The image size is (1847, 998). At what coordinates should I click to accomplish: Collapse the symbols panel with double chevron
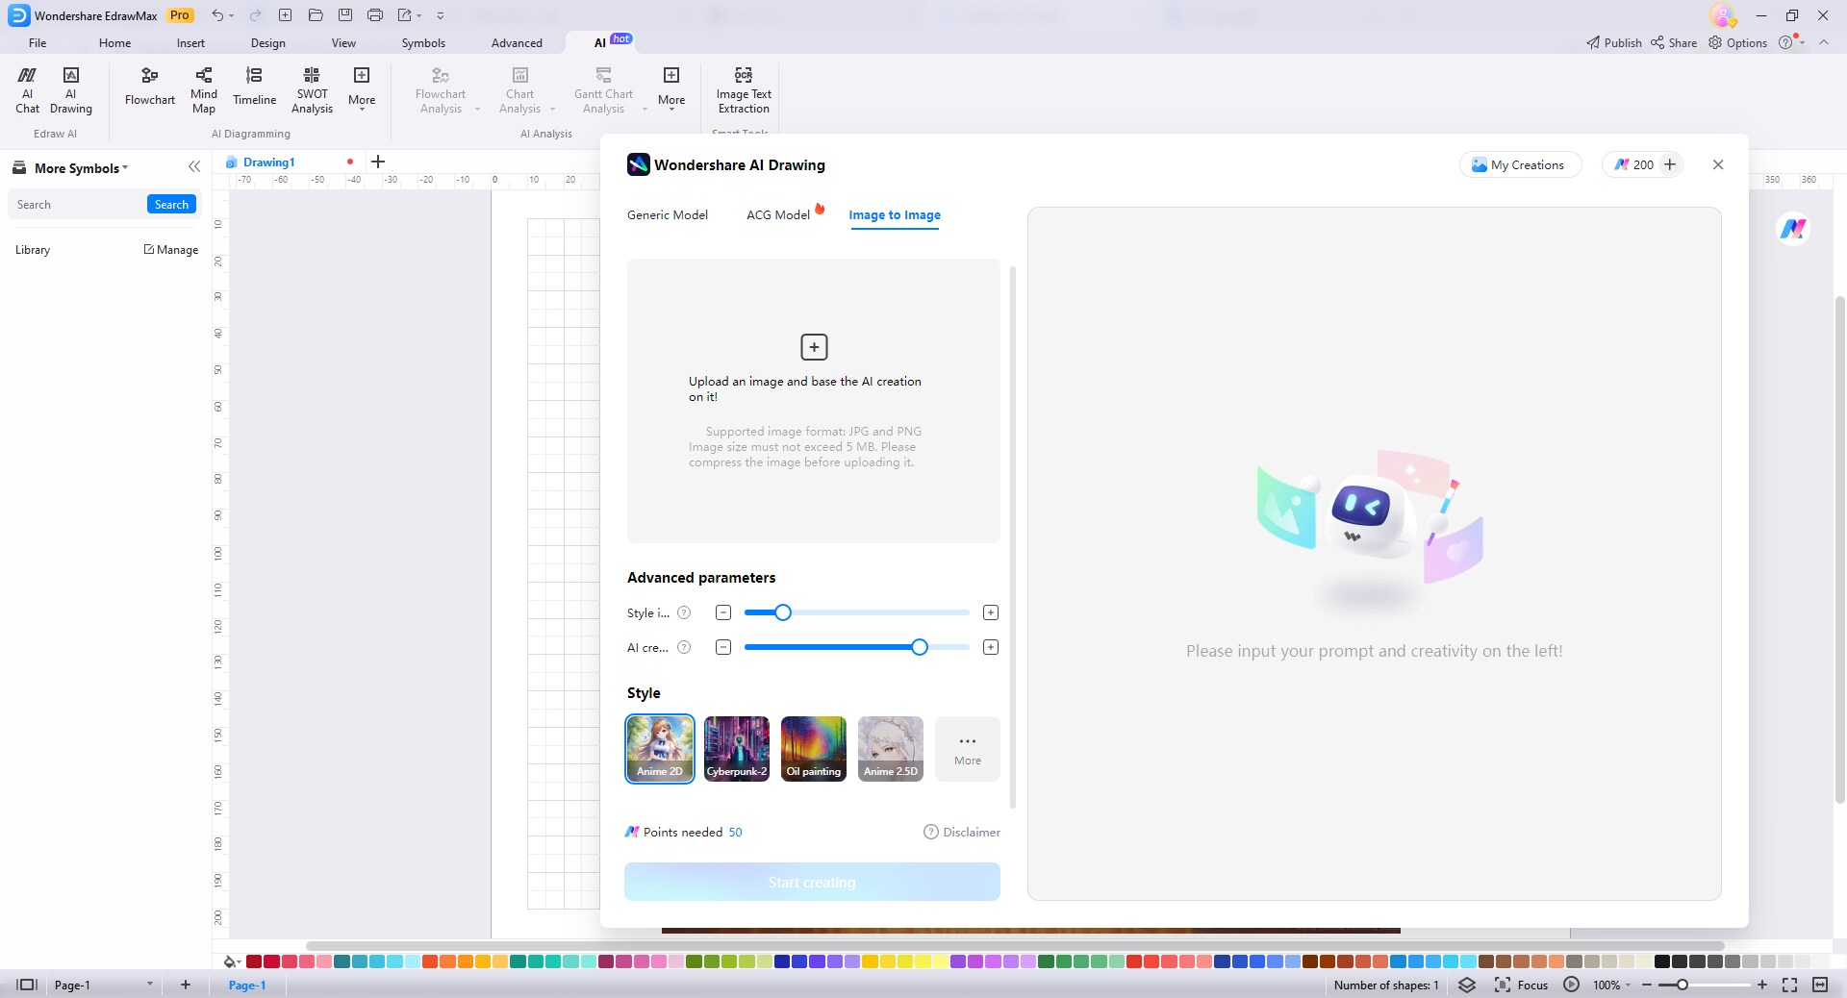click(194, 167)
